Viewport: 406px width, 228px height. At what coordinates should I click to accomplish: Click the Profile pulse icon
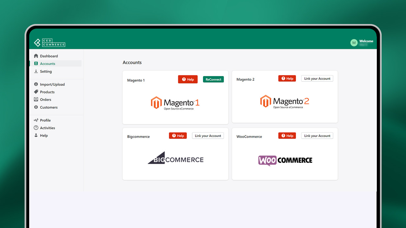tap(36, 120)
